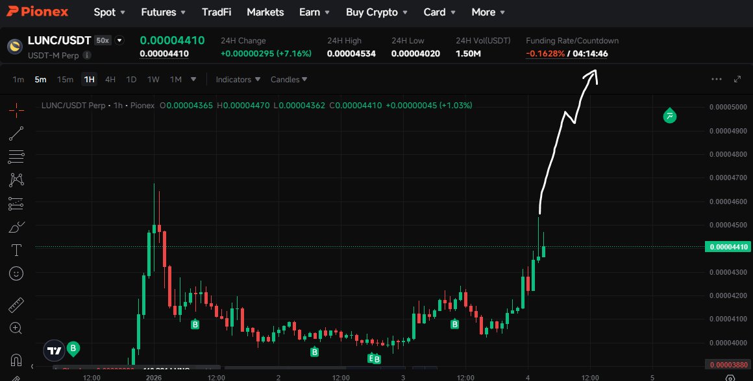This screenshot has height=381, width=753.
Task: Expand chart to fullscreen mode
Action: (738, 78)
